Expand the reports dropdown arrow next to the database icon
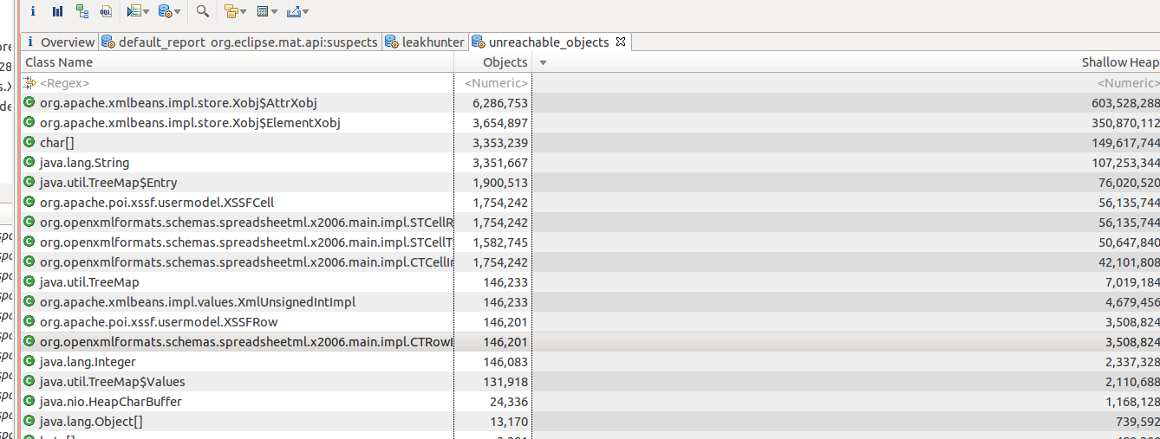 click(178, 12)
